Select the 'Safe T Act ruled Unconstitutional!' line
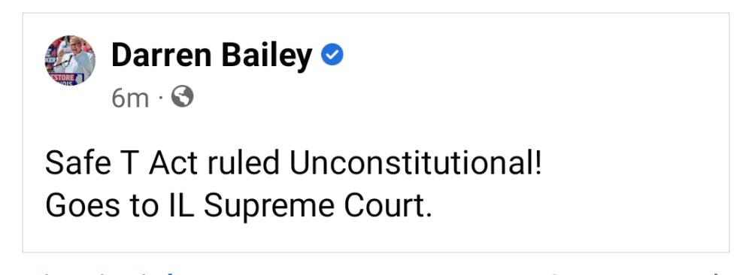Viewport: 752px width, 275px height. [x=293, y=163]
